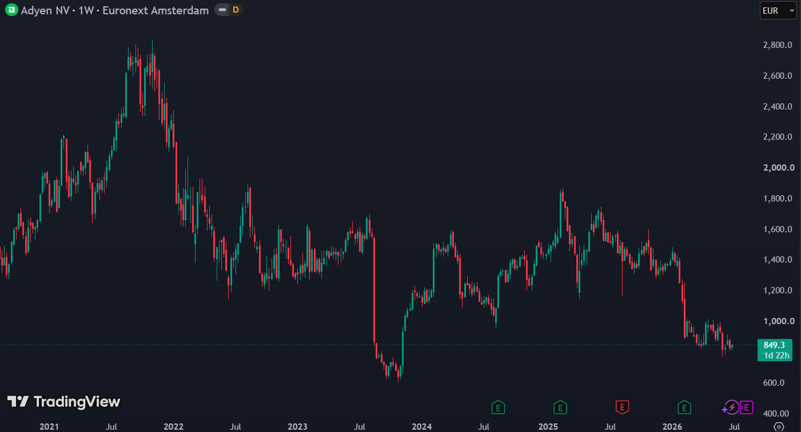Click the 2025 label on the time axis
This screenshot has width=801, height=432.
point(548,426)
